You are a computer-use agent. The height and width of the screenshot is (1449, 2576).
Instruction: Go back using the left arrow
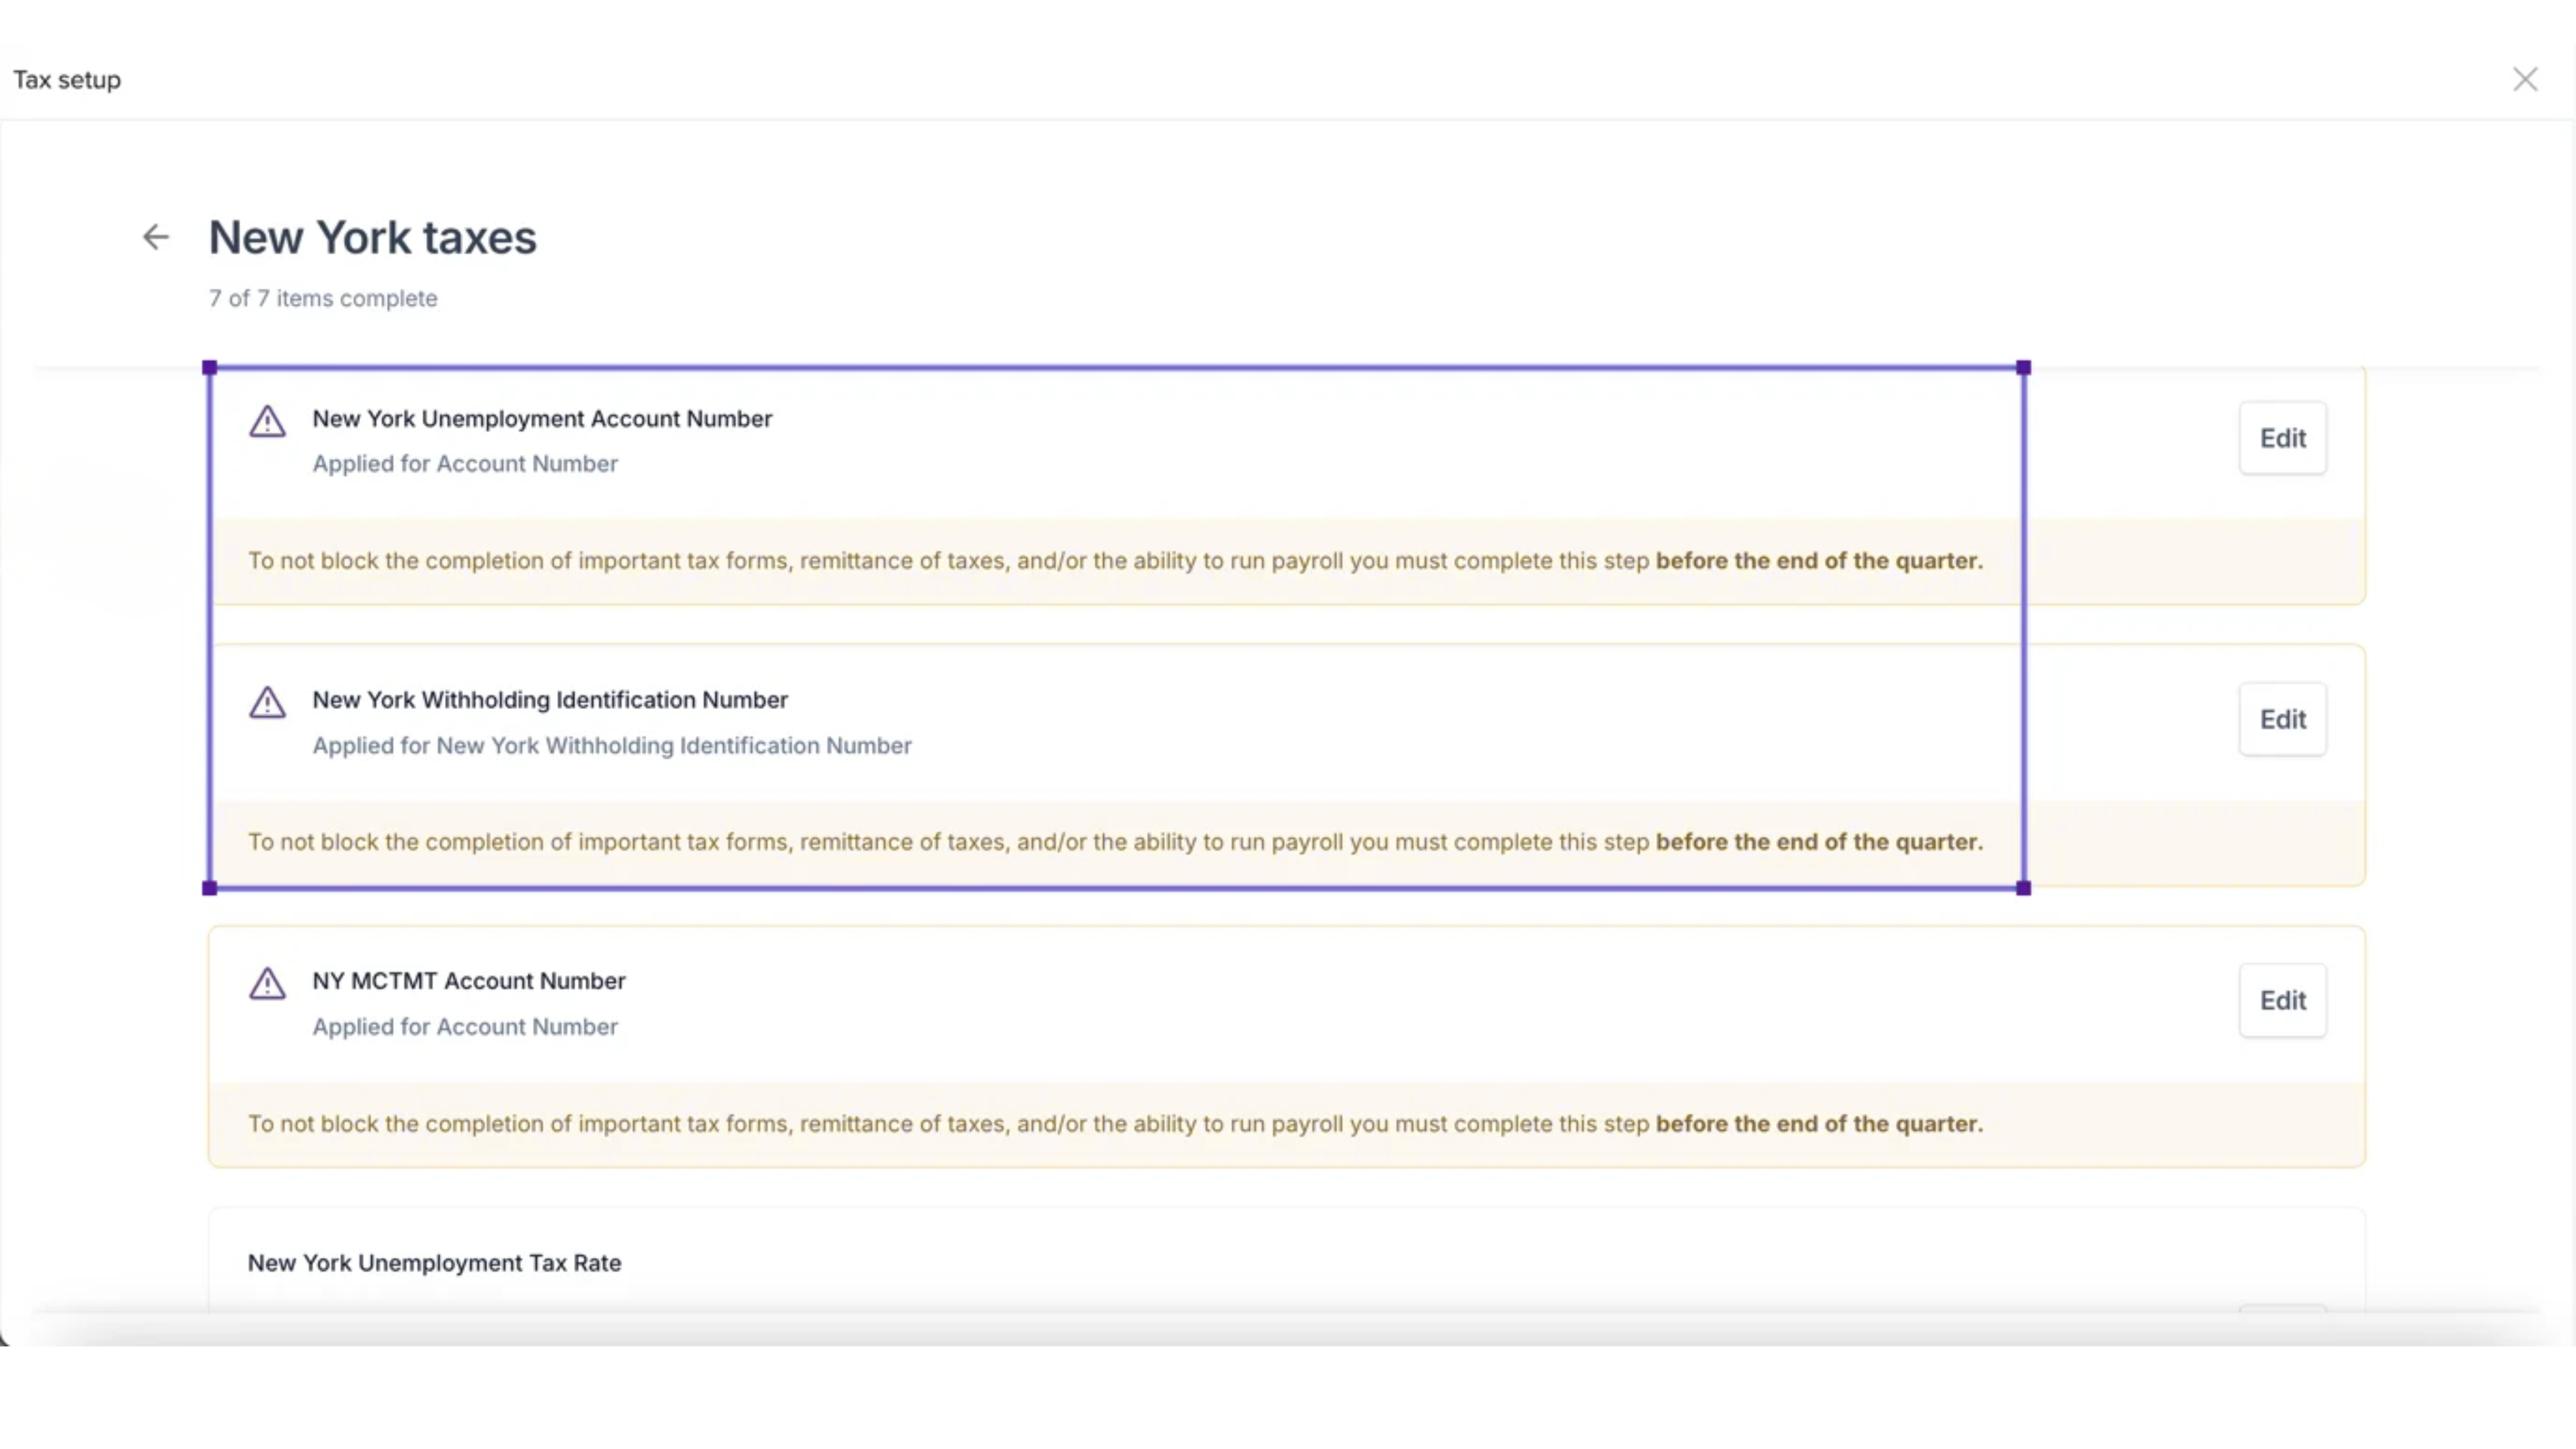pyautogui.click(x=155, y=237)
